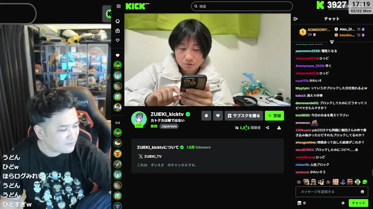Toggle notifications bell for ZUIEKI_kicktv

(x=206, y=116)
